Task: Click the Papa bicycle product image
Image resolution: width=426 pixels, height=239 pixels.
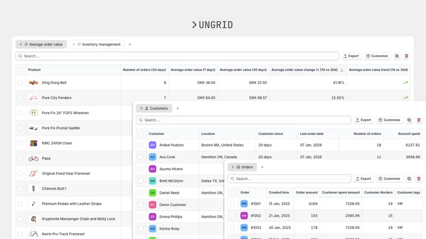Action: click(x=34, y=158)
